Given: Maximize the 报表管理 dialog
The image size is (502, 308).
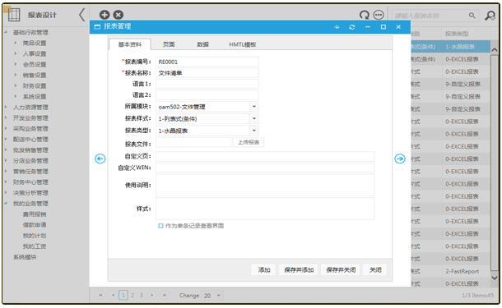Looking at the screenshot, I should coord(383,27).
